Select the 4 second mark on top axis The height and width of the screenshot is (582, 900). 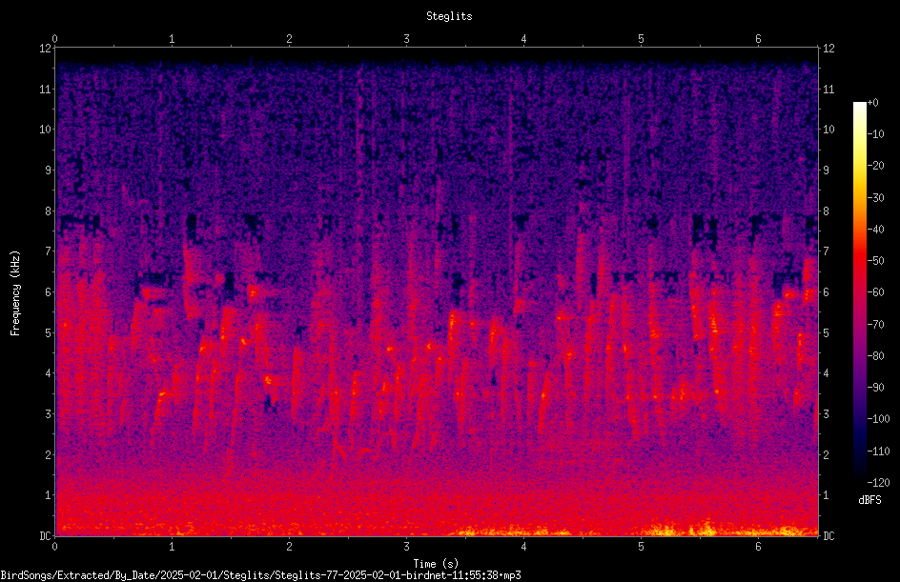(x=523, y=39)
